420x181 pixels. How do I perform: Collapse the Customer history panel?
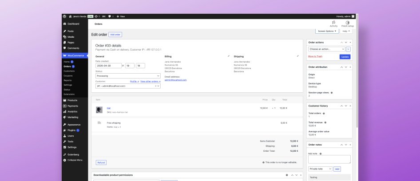350,106
